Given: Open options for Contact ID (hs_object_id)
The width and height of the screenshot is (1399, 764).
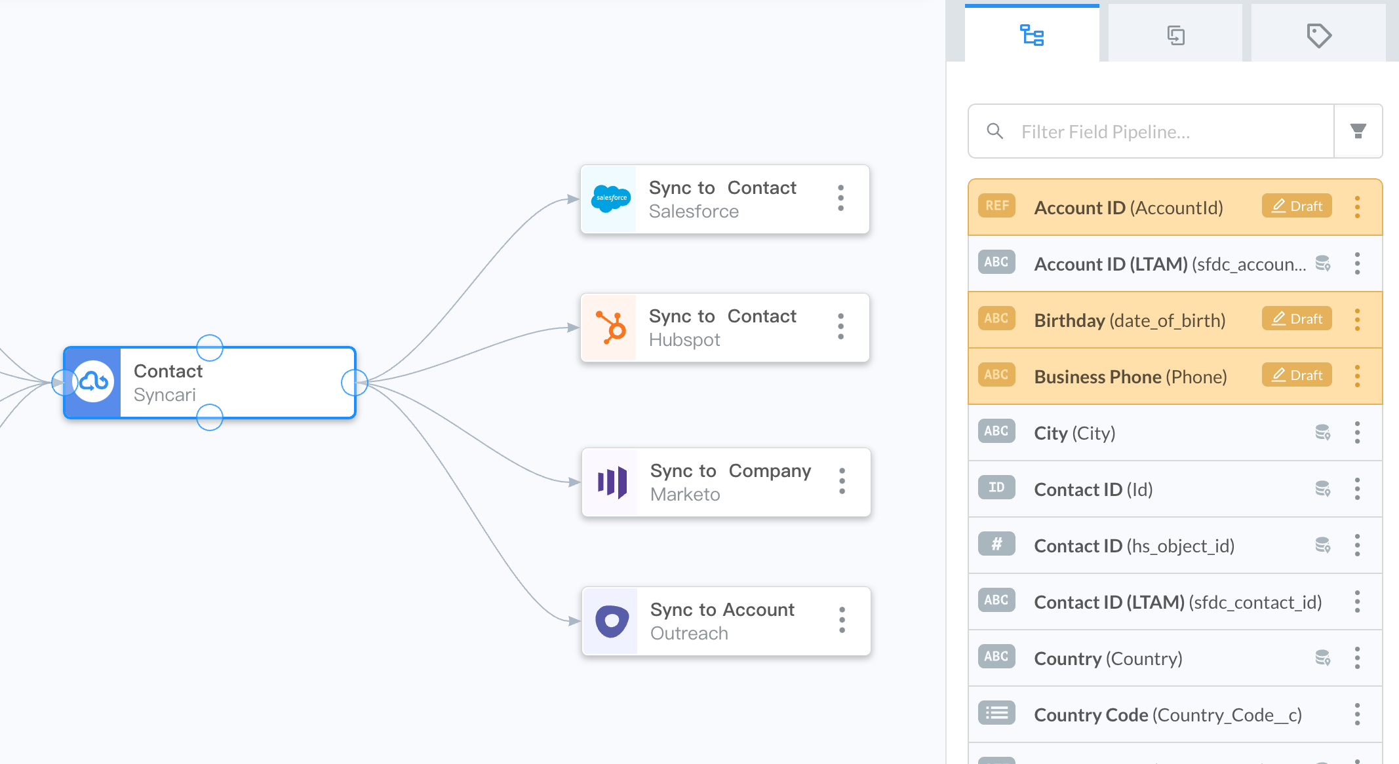Looking at the screenshot, I should pyautogui.click(x=1357, y=545).
